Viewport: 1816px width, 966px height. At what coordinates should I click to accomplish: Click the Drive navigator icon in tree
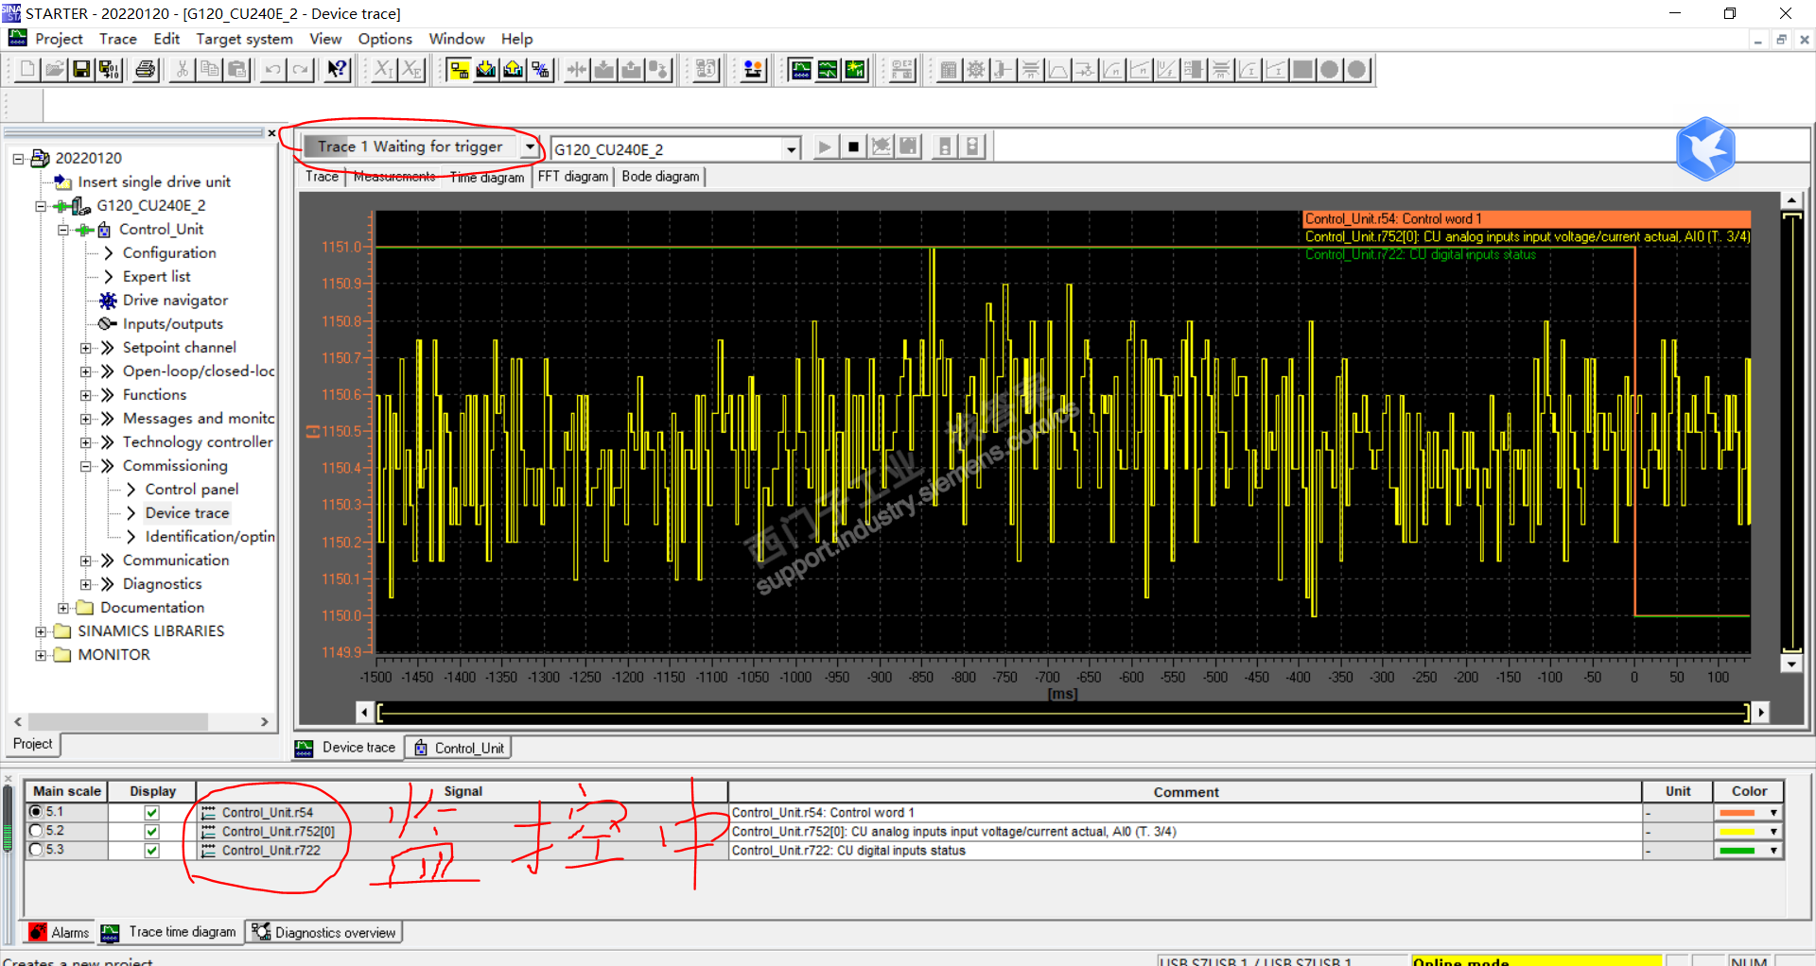[108, 301]
